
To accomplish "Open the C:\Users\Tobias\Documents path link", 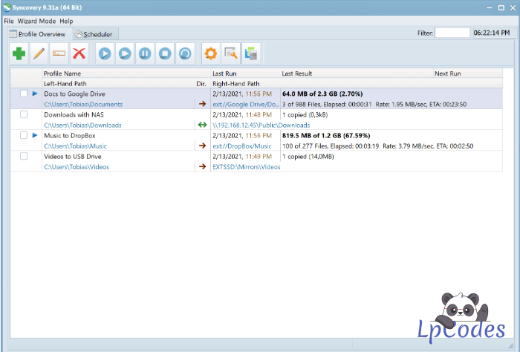I will pyautogui.click(x=83, y=105).
